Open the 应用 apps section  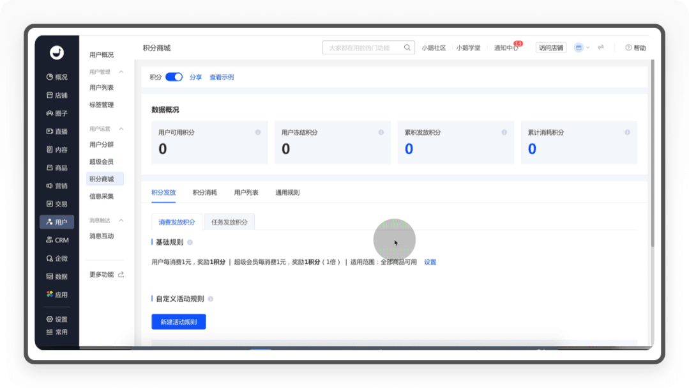tap(57, 294)
